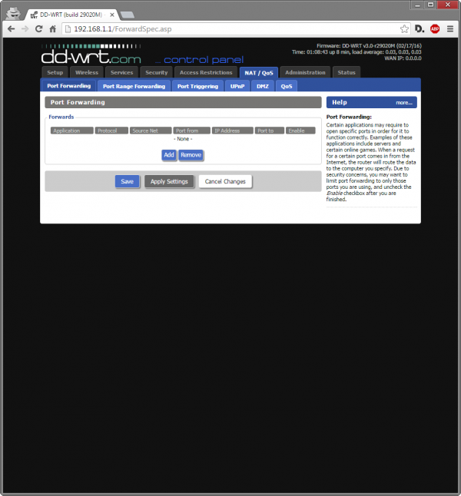The image size is (461, 496).
Task: Open the Administration tab
Action: point(305,72)
